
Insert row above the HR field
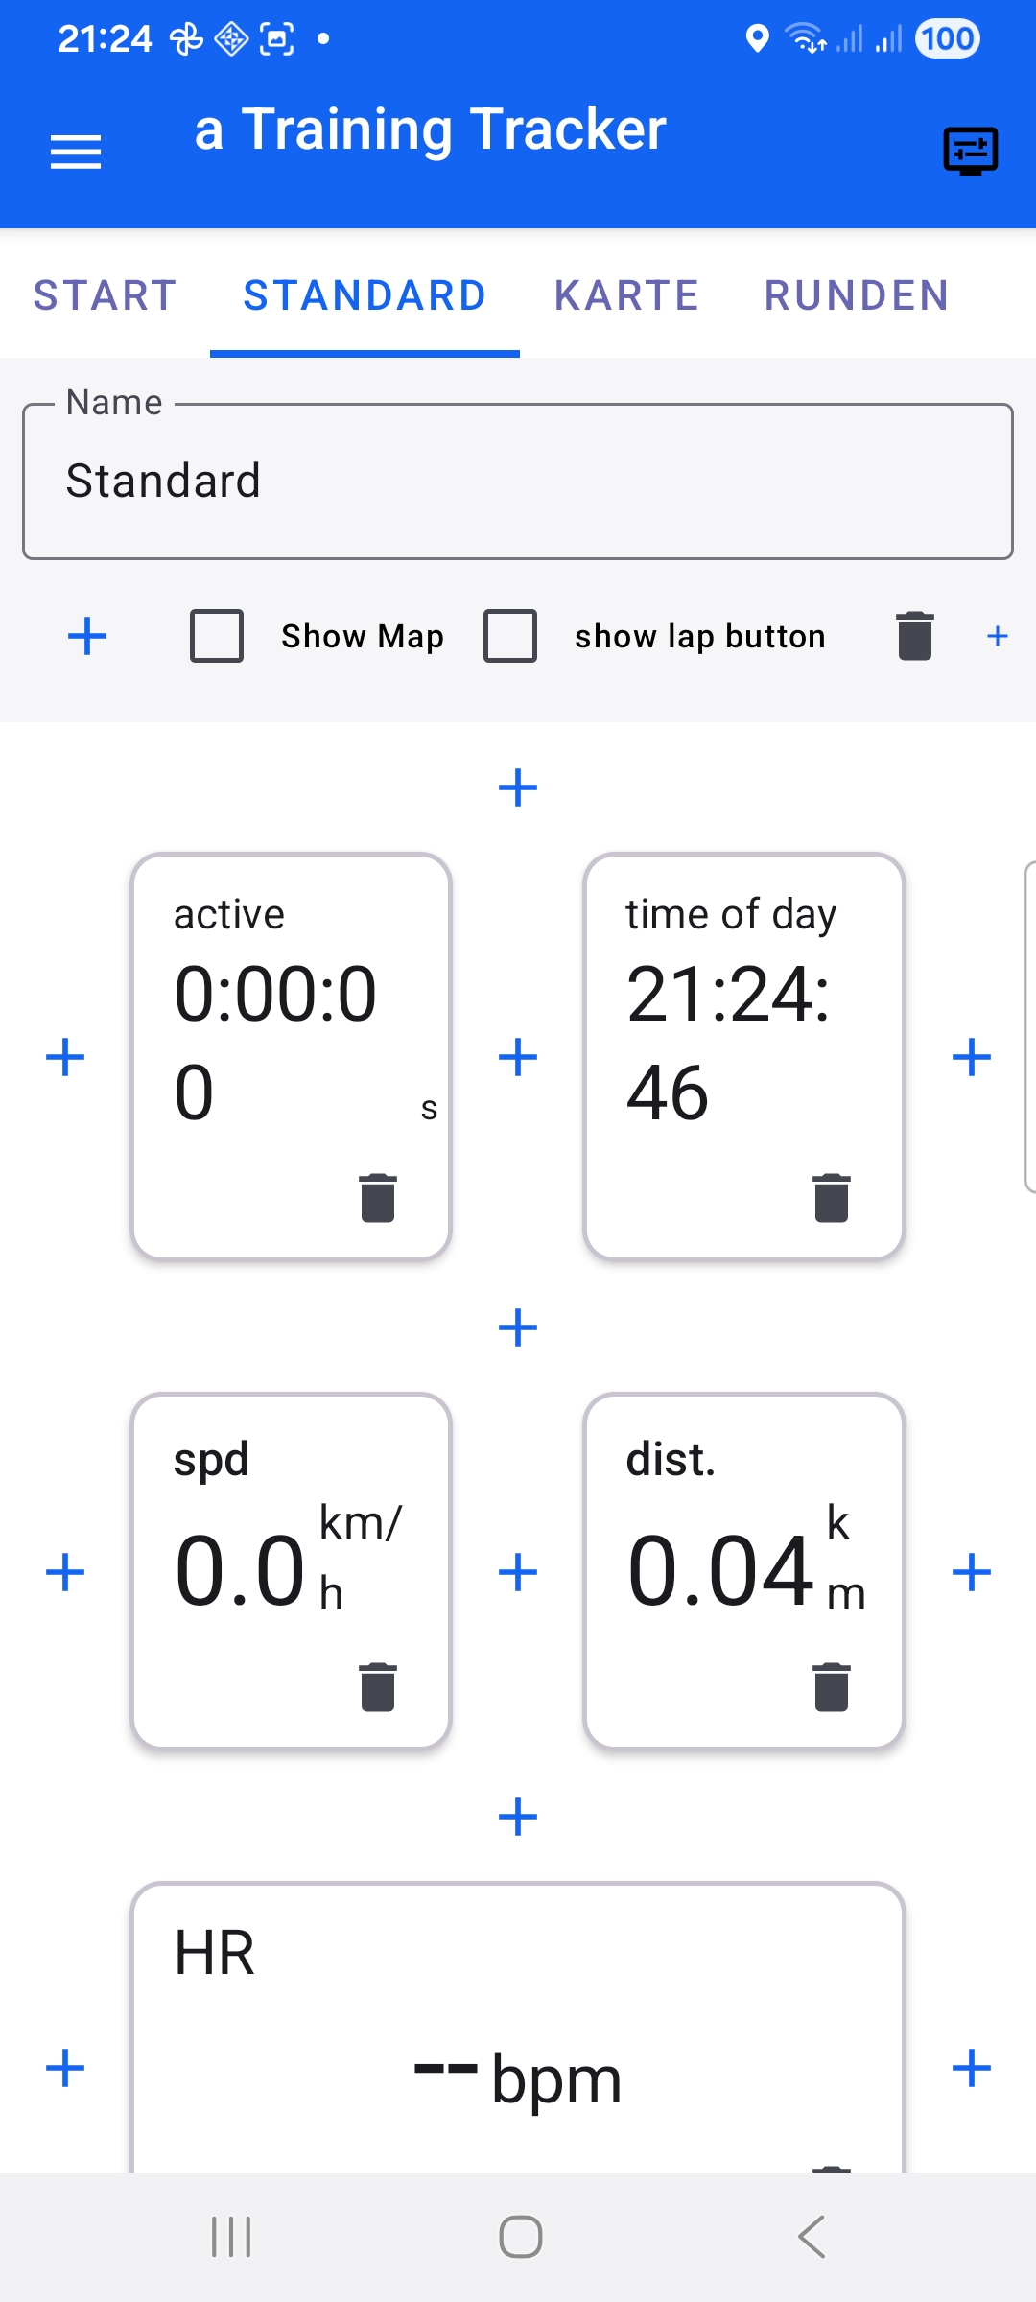[x=518, y=1817]
